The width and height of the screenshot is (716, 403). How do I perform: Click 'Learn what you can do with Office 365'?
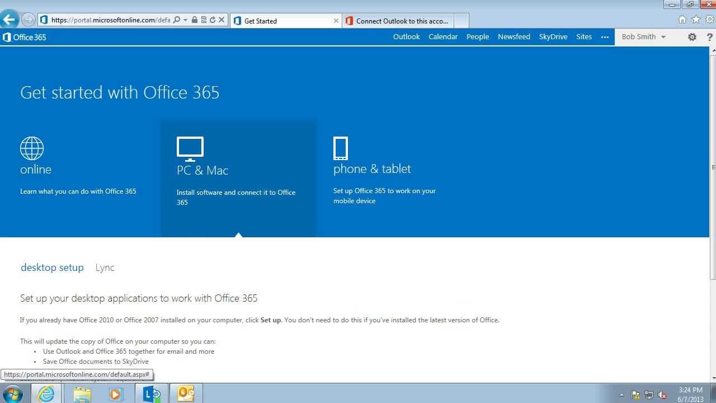(78, 191)
